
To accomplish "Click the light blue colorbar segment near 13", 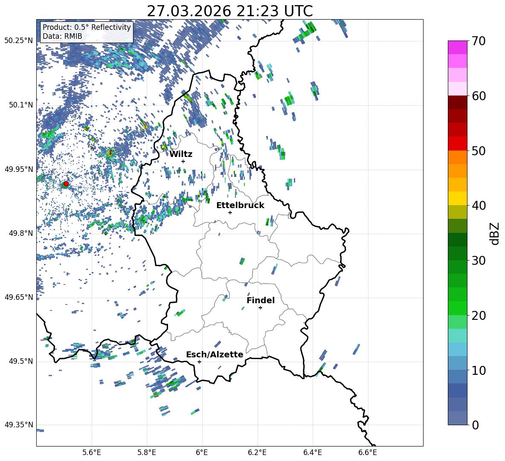I will (458, 349).
